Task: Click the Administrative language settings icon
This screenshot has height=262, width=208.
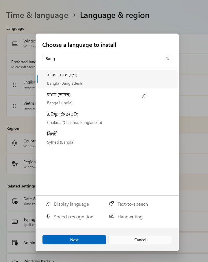Action: [x=14, y=242]
